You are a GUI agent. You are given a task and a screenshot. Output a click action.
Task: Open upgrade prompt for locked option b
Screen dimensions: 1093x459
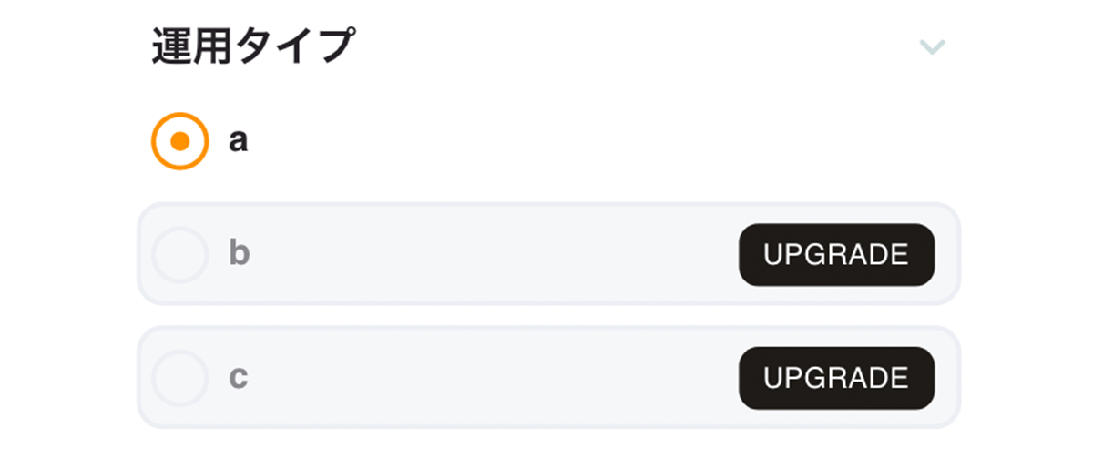click(836, 255)
